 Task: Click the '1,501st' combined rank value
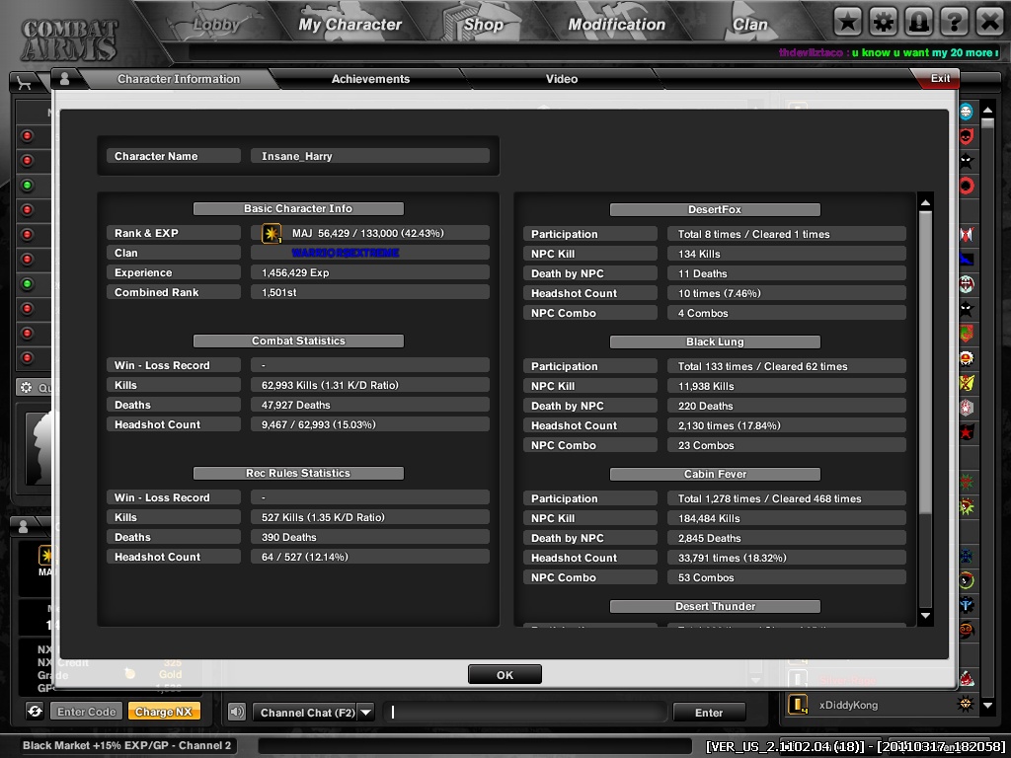279,292
